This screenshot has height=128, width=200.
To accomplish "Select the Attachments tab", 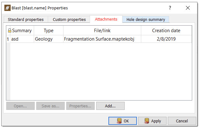I will click(106, 19).
